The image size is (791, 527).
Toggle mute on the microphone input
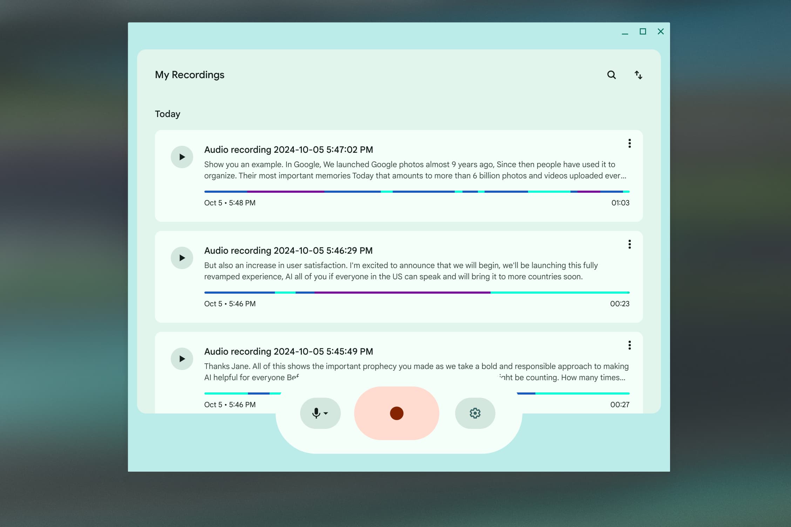[x=316, y=413]
